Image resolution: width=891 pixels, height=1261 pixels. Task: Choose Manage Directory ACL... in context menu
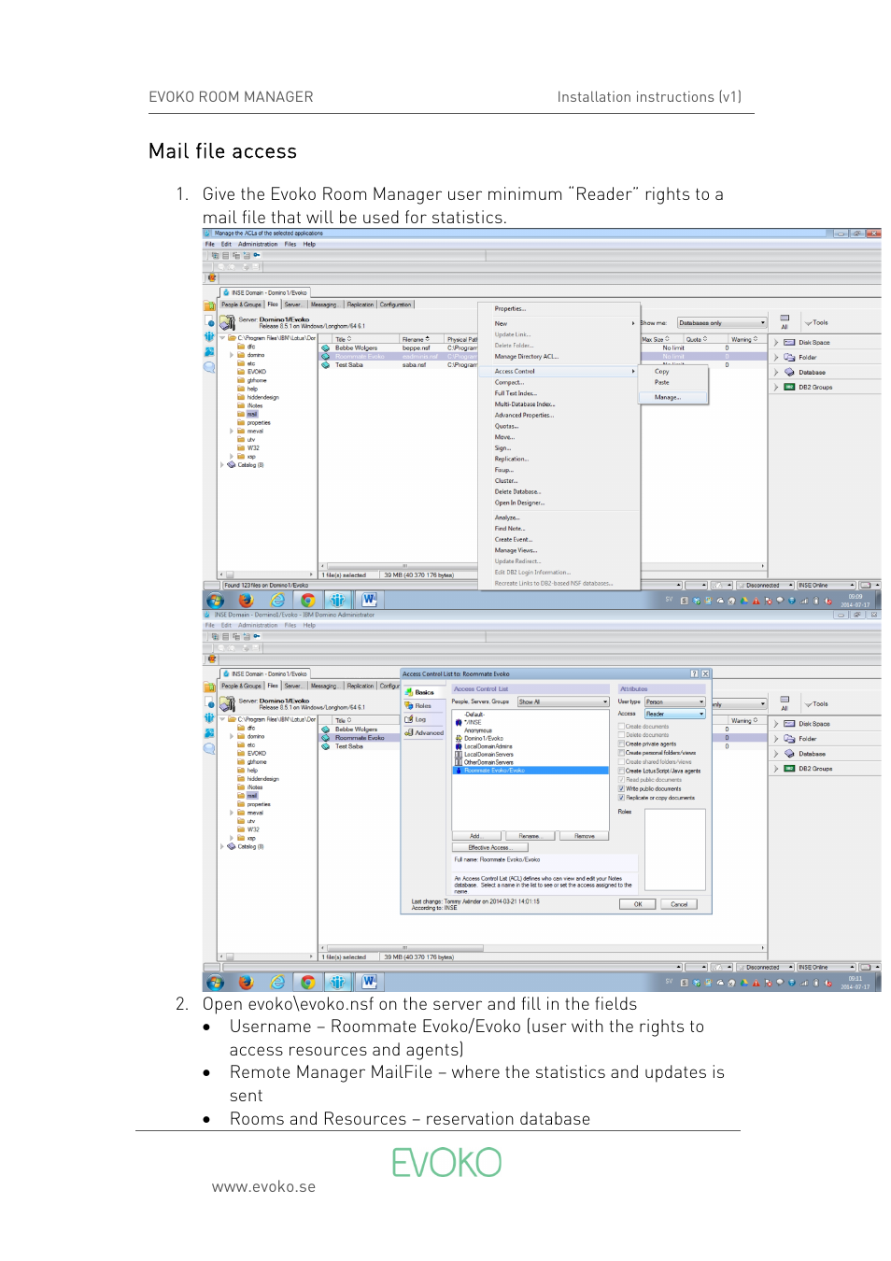tap(526, 357)
